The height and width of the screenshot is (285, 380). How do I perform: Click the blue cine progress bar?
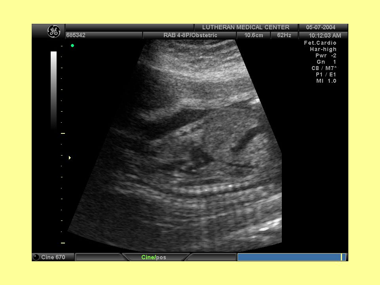(292, 257)
